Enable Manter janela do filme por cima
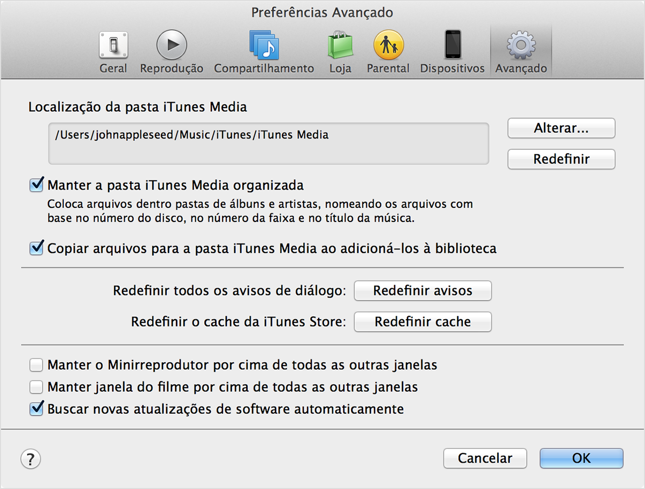Screen dimensions: 645x489 [37, 387]
